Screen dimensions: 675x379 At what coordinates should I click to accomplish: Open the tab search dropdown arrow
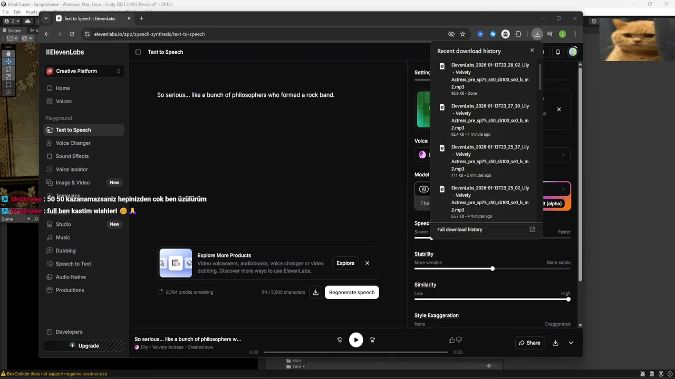(x=46, y=18)
